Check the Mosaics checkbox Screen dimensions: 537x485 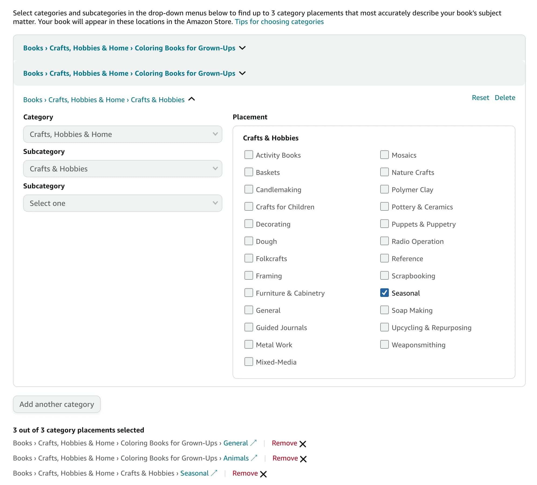384,155
